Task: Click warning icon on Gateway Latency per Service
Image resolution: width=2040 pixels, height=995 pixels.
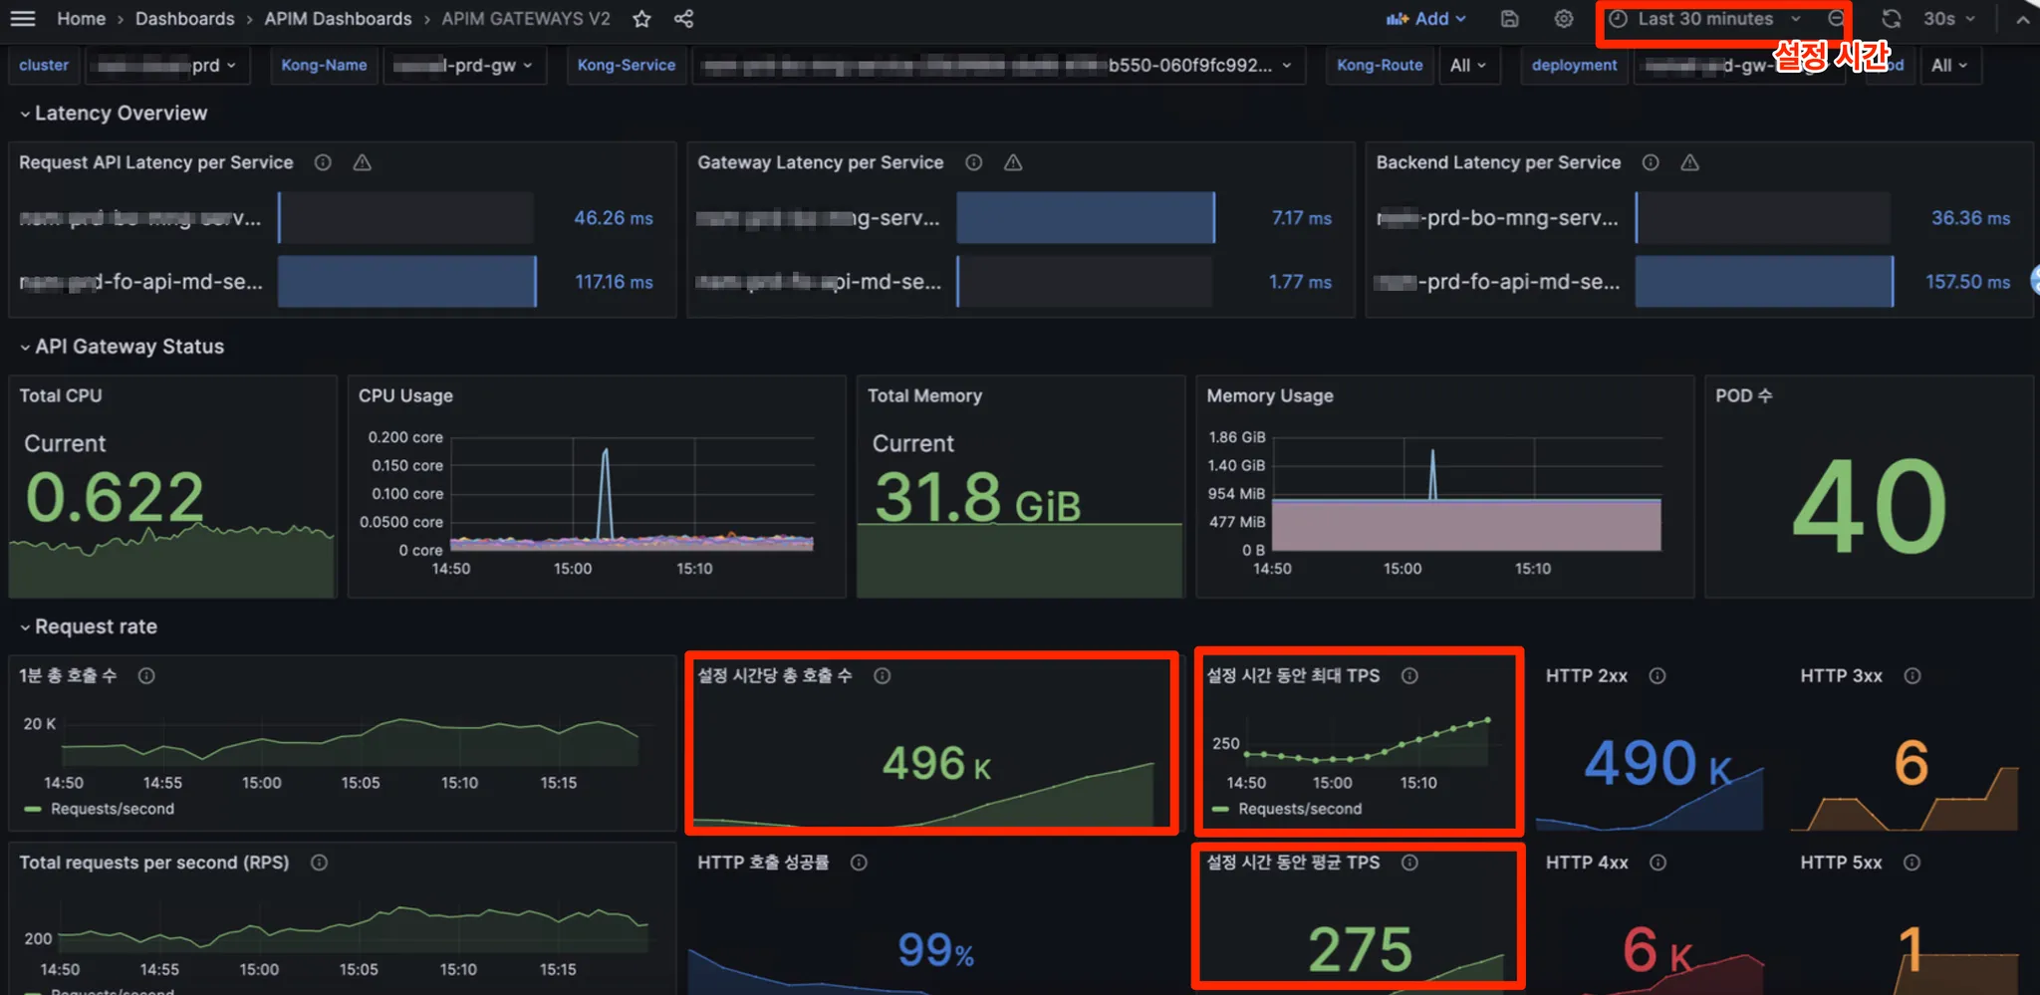Action: 1013,162
